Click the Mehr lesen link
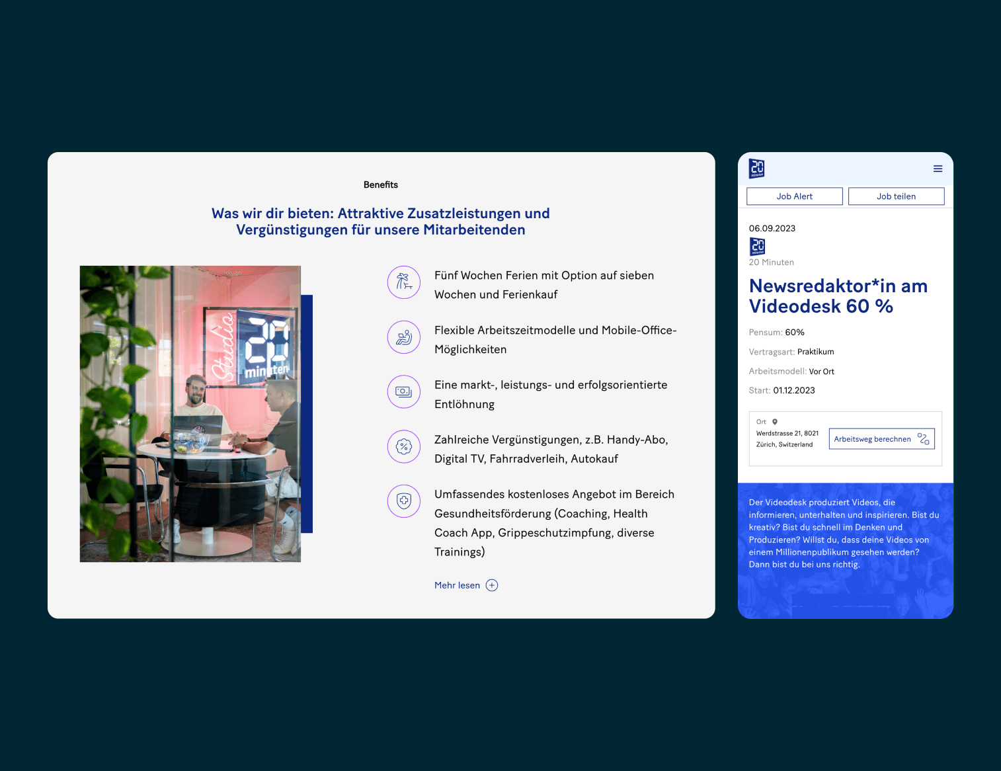The width and height of the screenshot is (1001, 771). pyautogui.click(x=457, y=585)
